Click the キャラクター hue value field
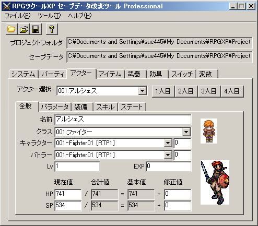The image size is (258, 226). click(x=182, y=143)
